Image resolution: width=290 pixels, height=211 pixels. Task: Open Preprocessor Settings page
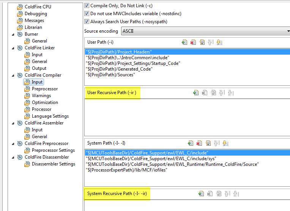pos(53,150)
